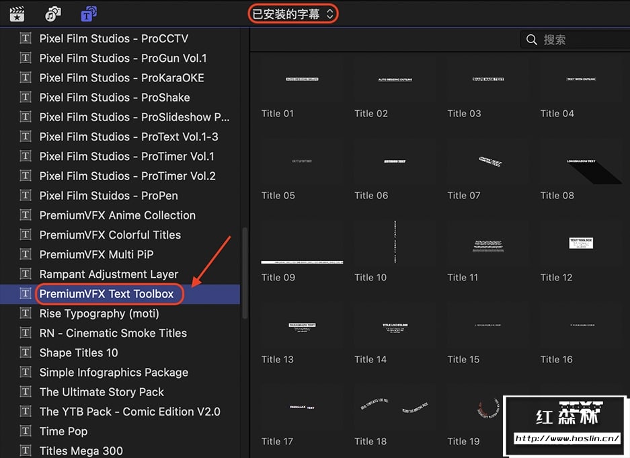Viewport: 630px width, 458px height.
Task: Select the Title 05 thumbnail
Action: point(302,161)
